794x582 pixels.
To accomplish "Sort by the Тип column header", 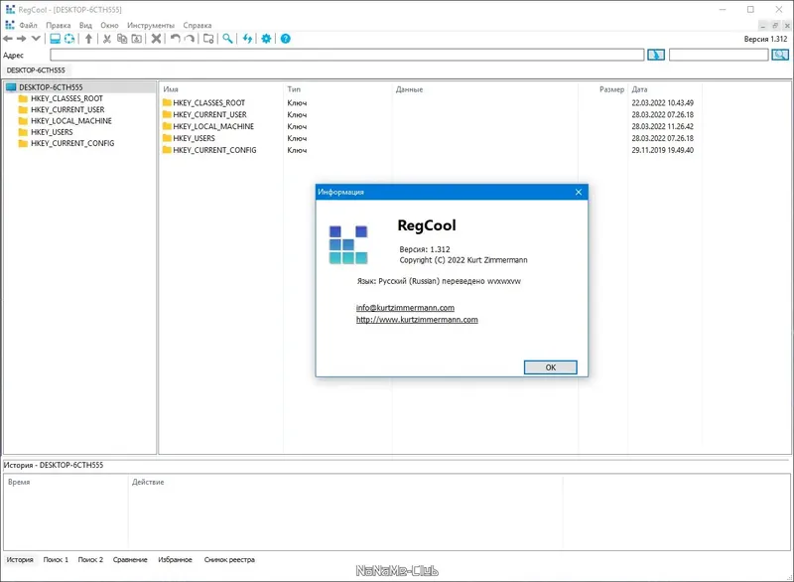I will tap(294, 89).
